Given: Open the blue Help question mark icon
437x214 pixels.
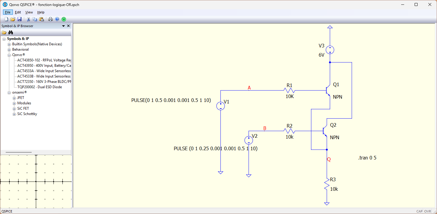Looking at the screenshot, I should point(57,19).
